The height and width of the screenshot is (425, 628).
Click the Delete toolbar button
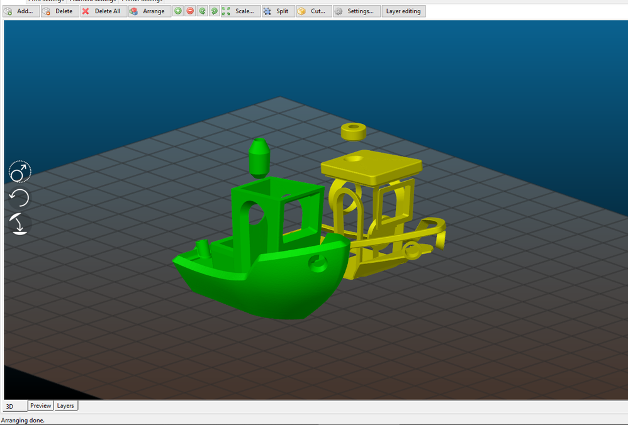click(60, 11)
